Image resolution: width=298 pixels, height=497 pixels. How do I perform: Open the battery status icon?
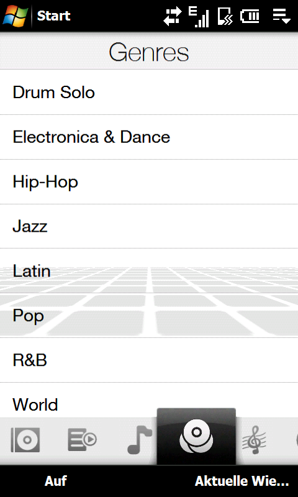pyautogui.click(x=250, y=16)
